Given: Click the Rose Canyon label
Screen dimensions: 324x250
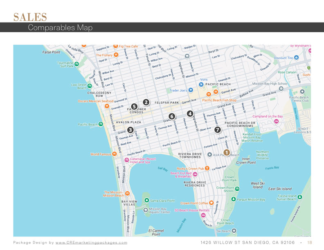Looking at the screenshot, I should [x=287, y=72].
